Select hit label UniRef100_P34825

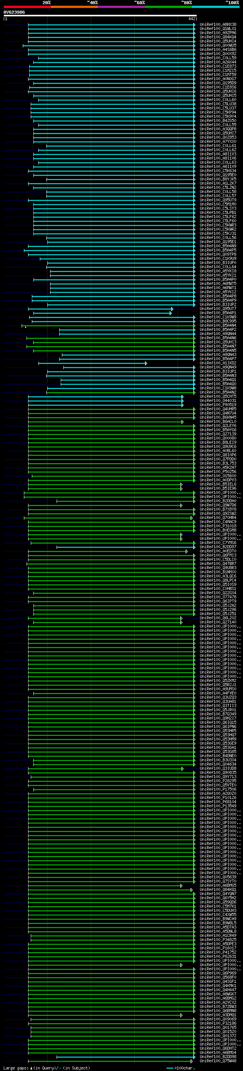click(x=218, y=940)
